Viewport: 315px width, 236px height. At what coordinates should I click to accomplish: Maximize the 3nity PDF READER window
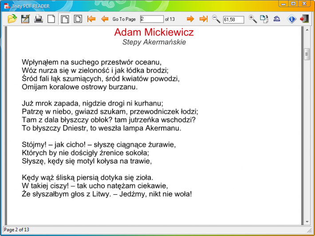pyautogui.click(x=294, y=4)
